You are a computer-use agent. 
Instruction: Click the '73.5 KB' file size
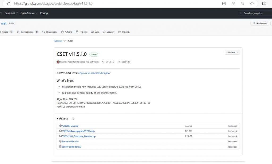[188, 126]
